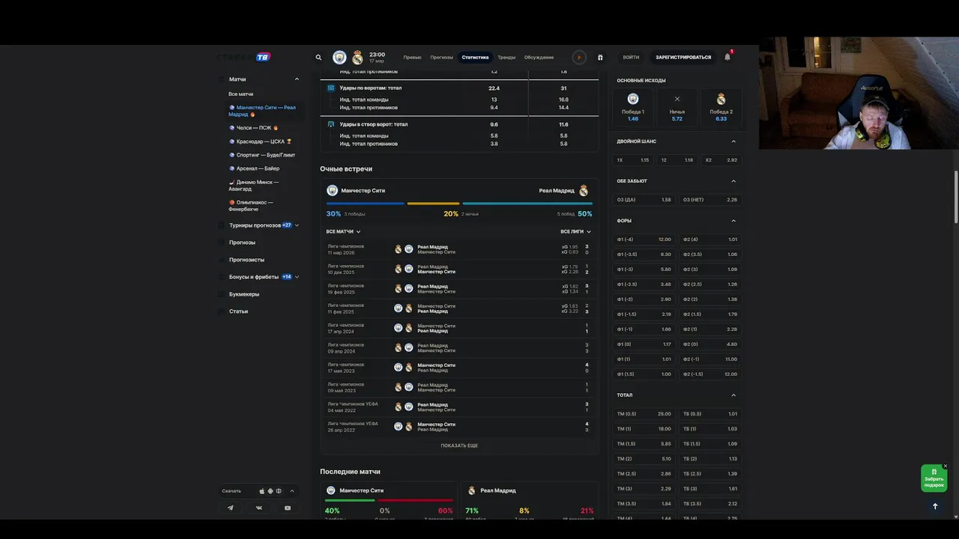Open the Челси — ПСЖ match link

[x=253, y=128]
